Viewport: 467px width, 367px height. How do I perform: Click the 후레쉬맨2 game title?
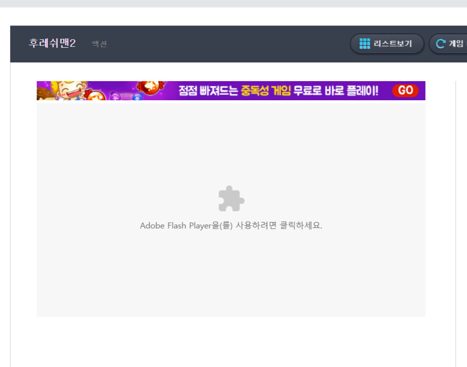click(52, 44)
